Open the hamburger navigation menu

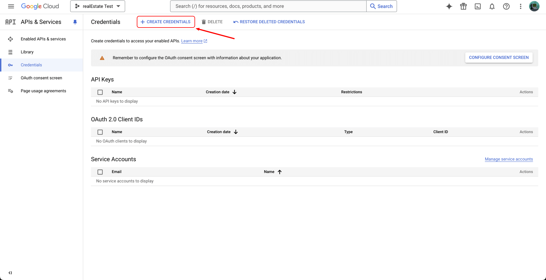(x=11, y=6)
